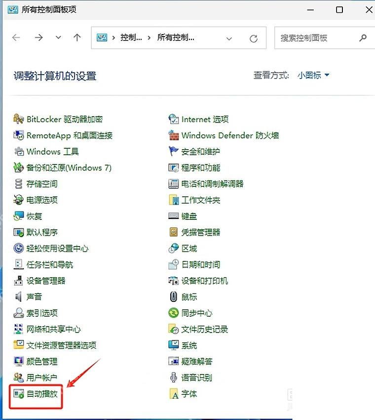The width and height of the screenshot is (375, 420).
Task: Open the 安全和维护 flag icon
Action: click(173, 152)
